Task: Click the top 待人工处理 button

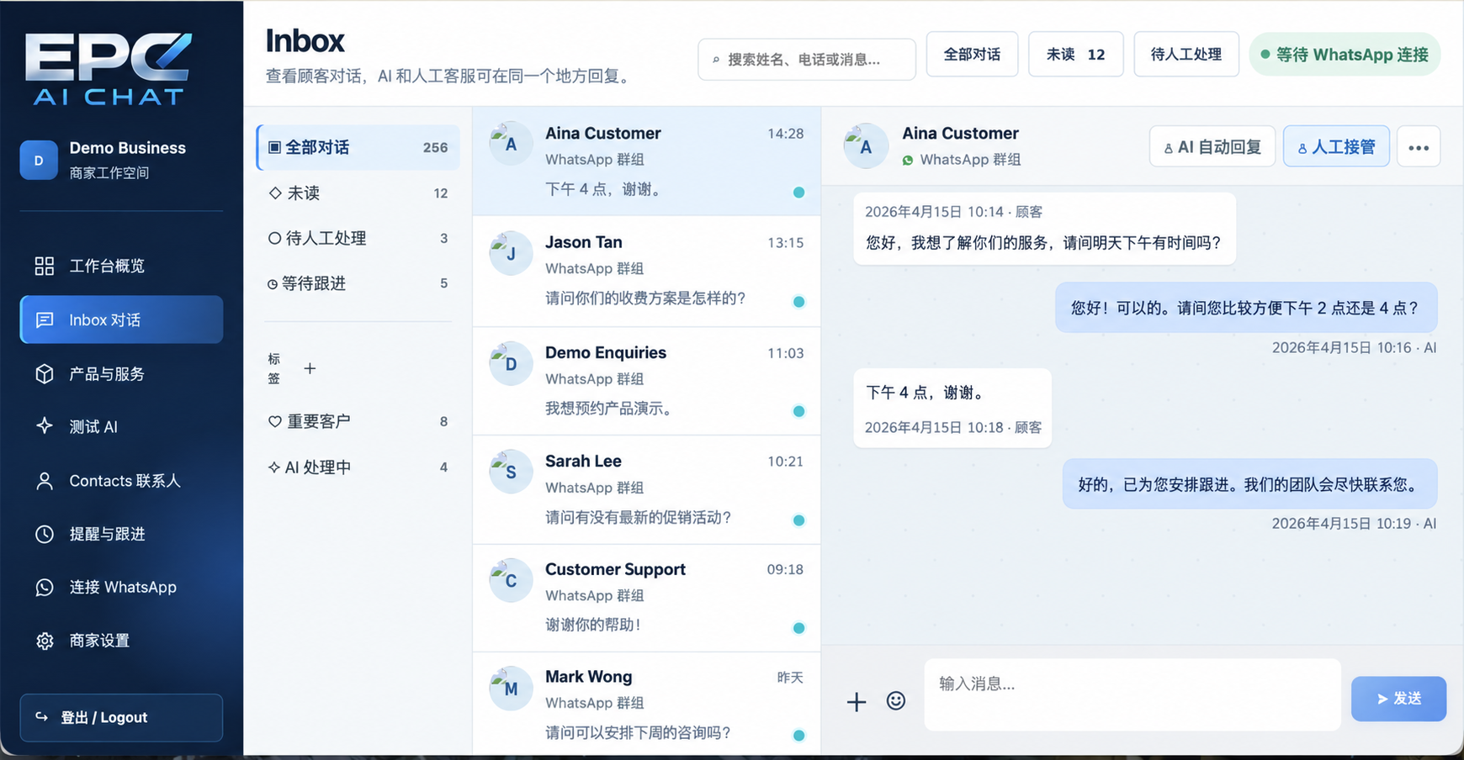Action: [x=1186, y=55]
